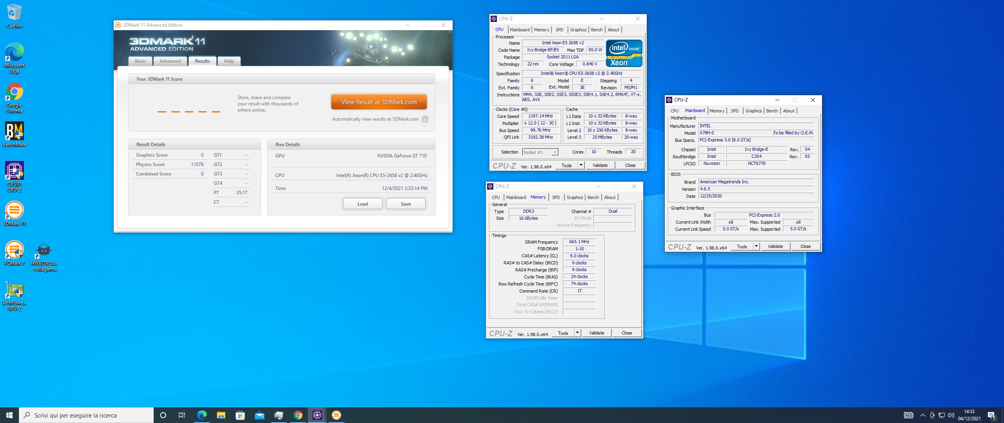Image resolution: width=1004 pixels, height=423 pixels.
Task: Open 3DMark 11 desktop shortcut
Action: pos(14,213)
